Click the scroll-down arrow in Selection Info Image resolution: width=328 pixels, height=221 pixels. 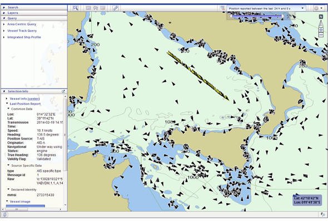[x=65, y=205]
